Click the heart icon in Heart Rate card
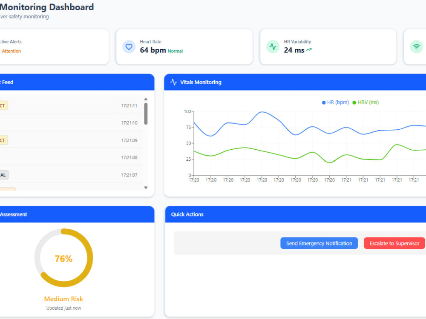This screenshot has width=426, height=319. point(129,47)
